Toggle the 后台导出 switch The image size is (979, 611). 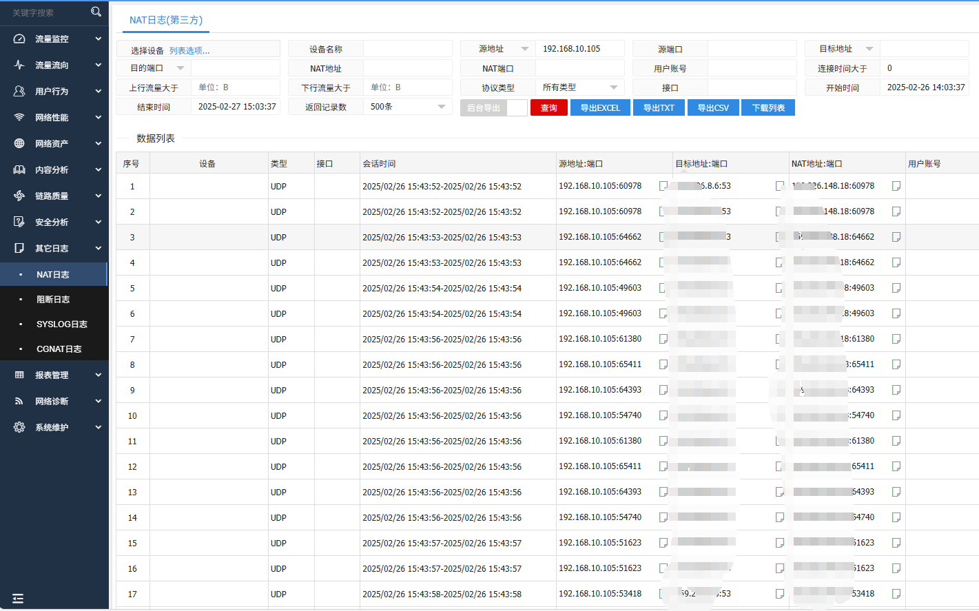517,107
